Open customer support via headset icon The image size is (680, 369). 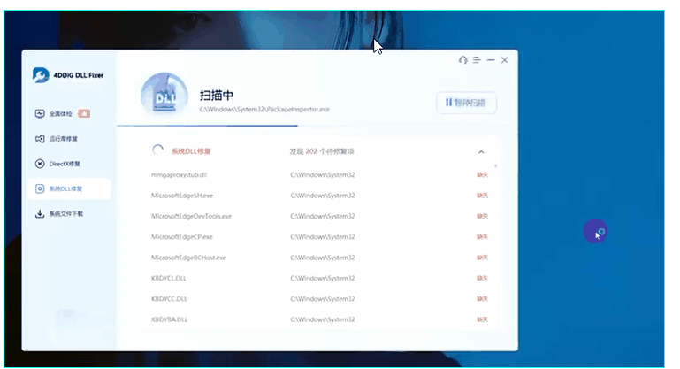click(x=462, y=60)
